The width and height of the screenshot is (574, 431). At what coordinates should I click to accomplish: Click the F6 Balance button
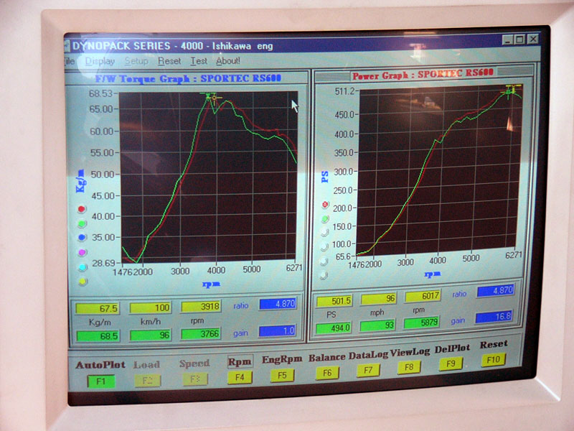click(x=327, y=373)
